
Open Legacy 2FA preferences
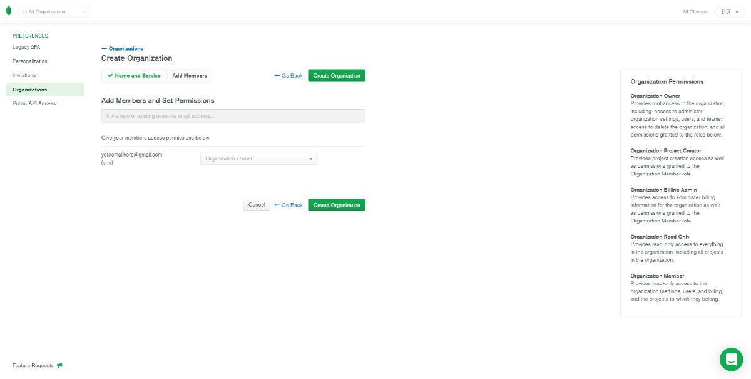(26, 47)
